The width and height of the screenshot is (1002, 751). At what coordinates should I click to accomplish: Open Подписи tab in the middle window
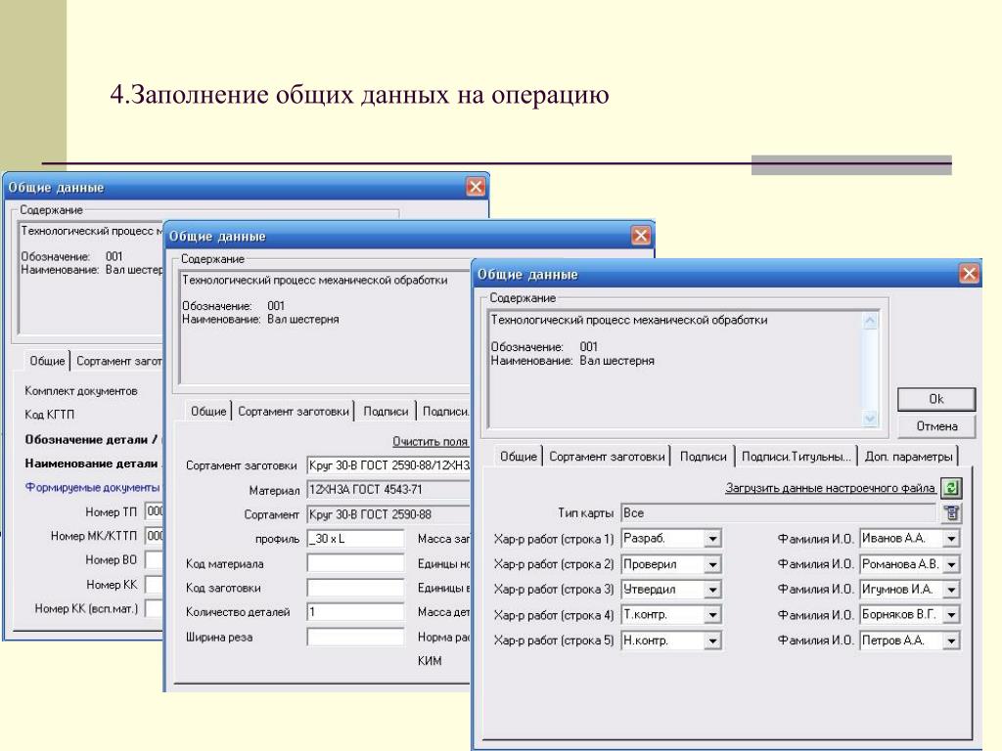[x=386, y=411]
